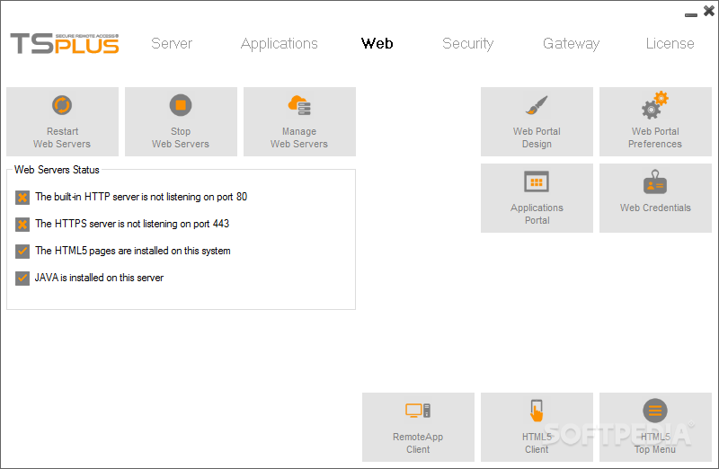Select the HTML5 Client icon
Screen dimensions: 719x469
click(x=537, y=411)
